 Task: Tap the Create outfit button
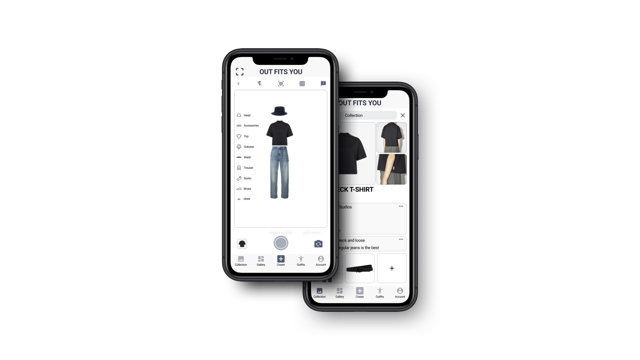(x=280, y=243)
